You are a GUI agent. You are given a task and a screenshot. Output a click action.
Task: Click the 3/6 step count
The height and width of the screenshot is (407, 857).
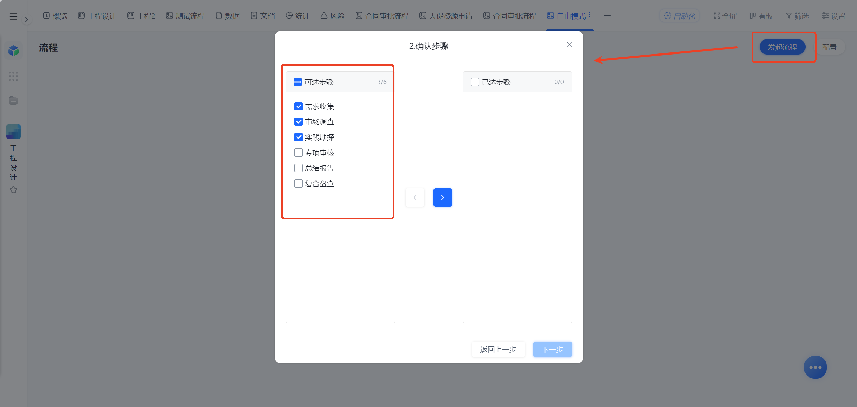coord(382,82)
